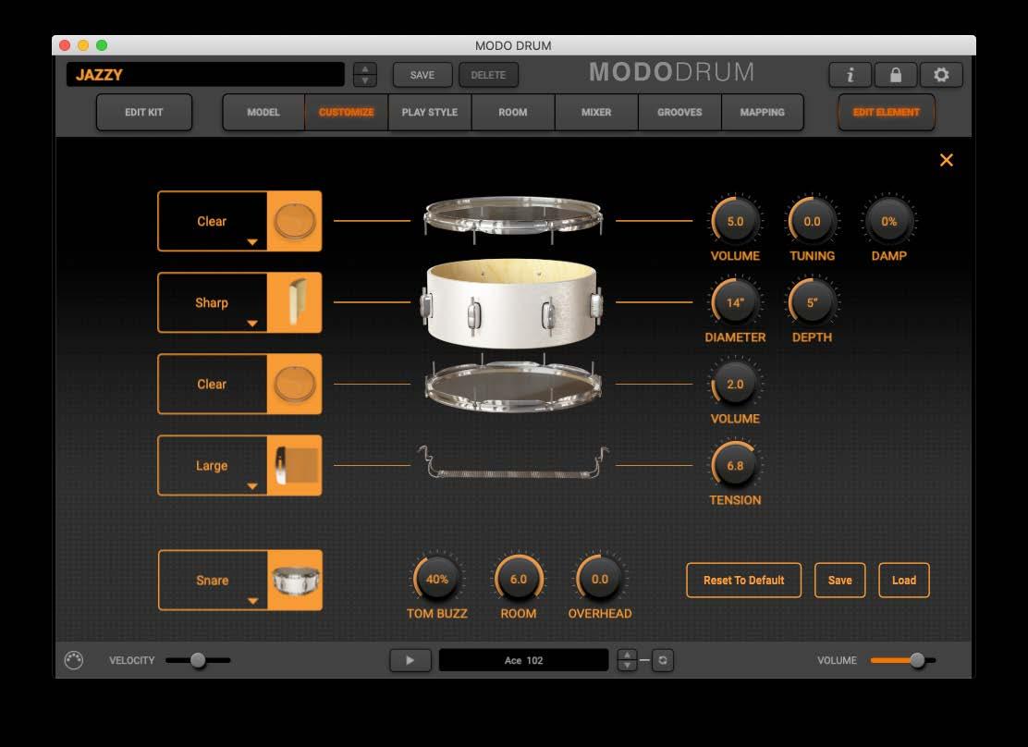1028x747 pixels.
Task: Click the element Save button
Action: [x=839, y=580]
